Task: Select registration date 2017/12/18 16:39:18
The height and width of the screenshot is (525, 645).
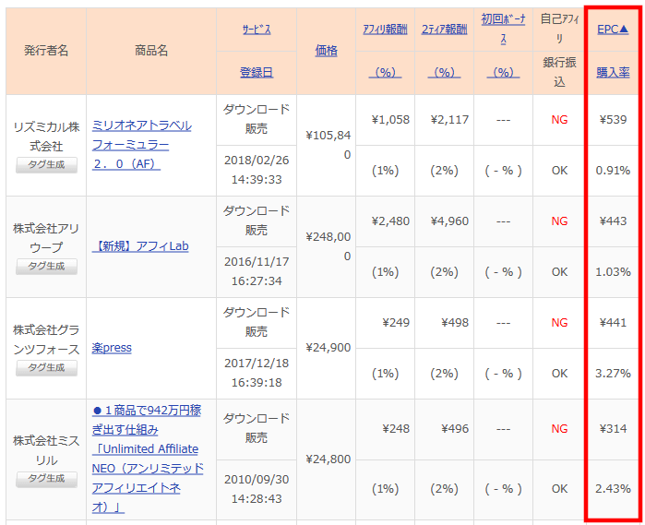Action: click(x=257, y=373)
